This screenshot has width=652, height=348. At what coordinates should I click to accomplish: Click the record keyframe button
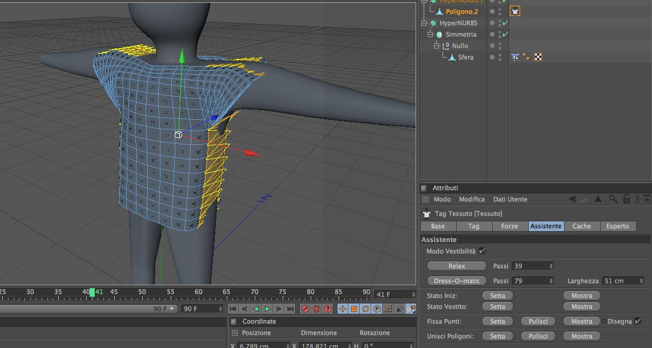point(305,309)
